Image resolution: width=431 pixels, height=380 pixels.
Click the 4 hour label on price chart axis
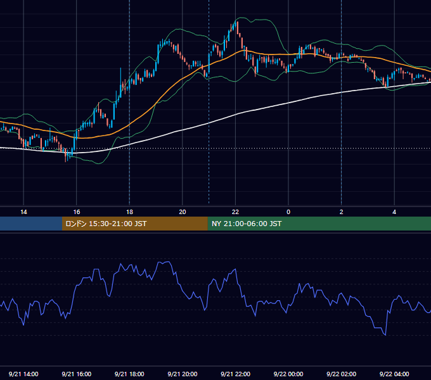[394, 212]
